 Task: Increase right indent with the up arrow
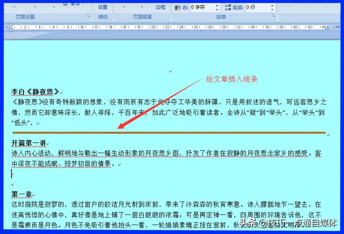pyautogui.click(x=217, y=6)
